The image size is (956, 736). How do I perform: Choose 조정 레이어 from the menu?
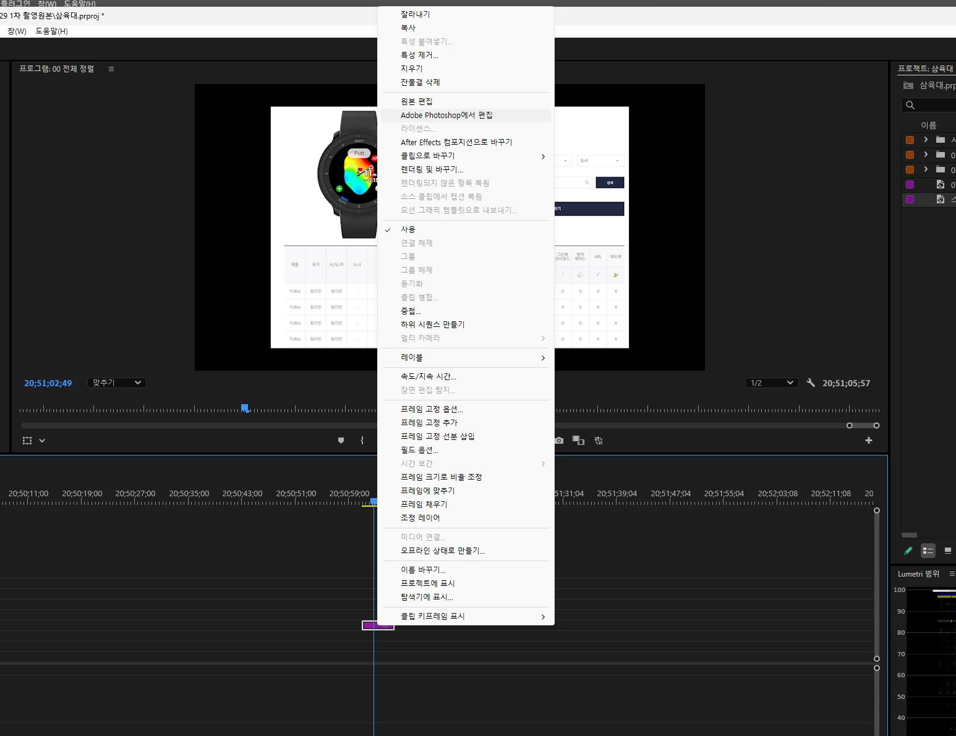pyautogui.click(x=466, y=518)
